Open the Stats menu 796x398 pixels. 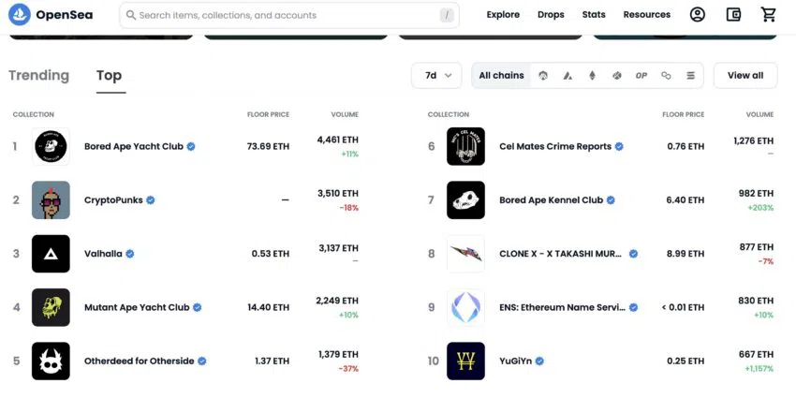(x=594, y=15)
